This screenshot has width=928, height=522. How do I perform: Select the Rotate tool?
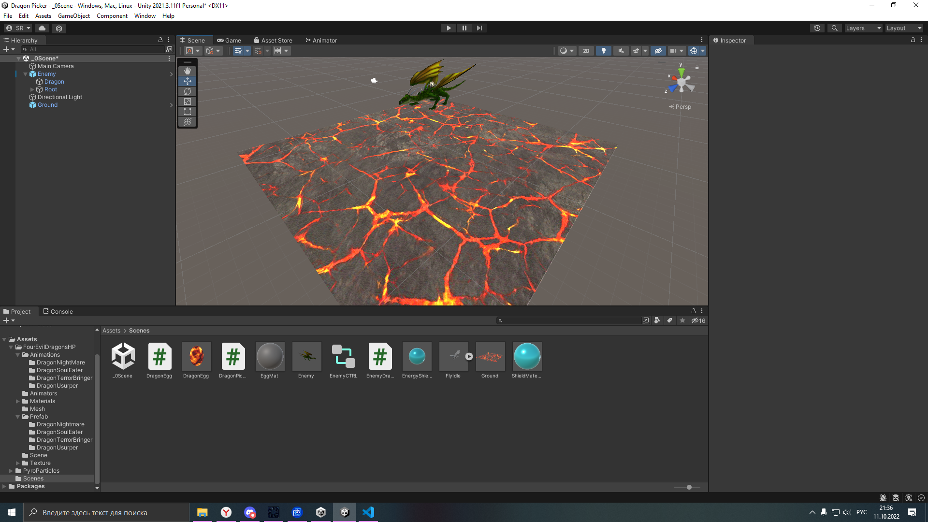(x=188, y=91)
